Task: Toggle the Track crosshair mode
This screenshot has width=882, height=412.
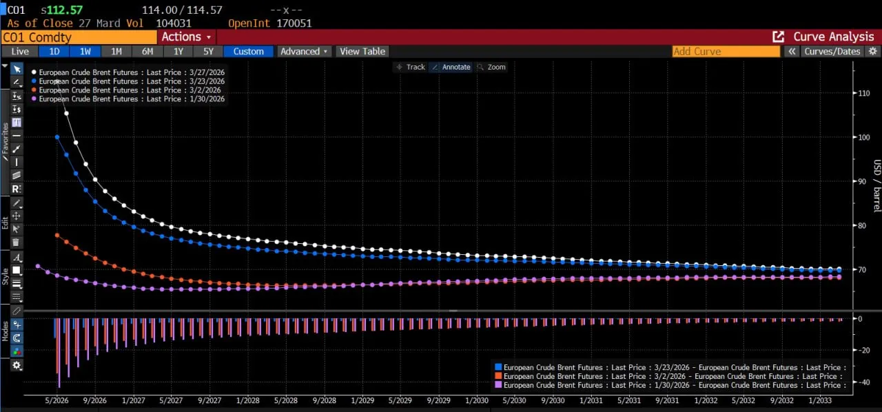Action: click(411, 67)
